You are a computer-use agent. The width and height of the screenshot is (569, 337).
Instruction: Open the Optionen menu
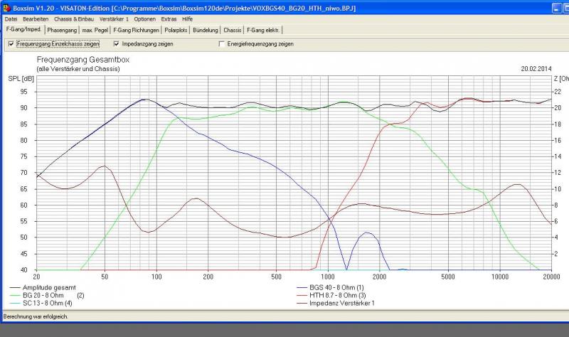tap(145, 19)
